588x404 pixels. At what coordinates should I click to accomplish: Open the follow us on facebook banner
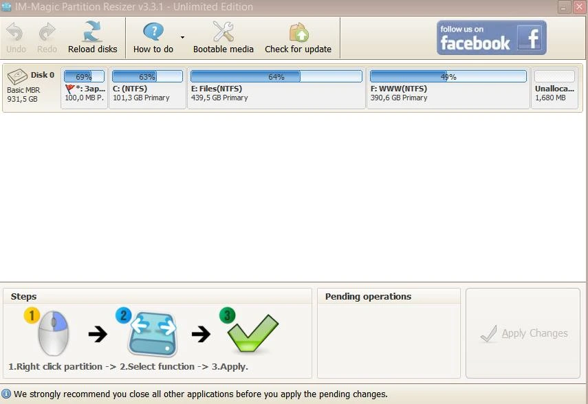point(491,38)
